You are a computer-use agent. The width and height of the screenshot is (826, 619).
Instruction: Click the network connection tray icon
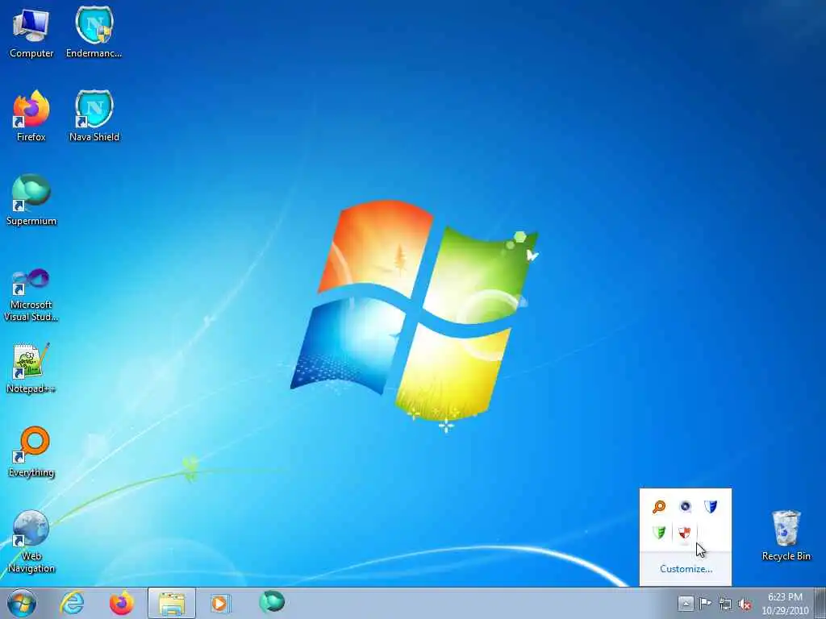(x=725, y=604)
